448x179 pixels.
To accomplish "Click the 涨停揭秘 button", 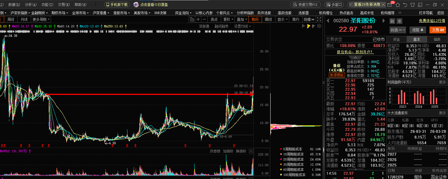I will (336, 75).
